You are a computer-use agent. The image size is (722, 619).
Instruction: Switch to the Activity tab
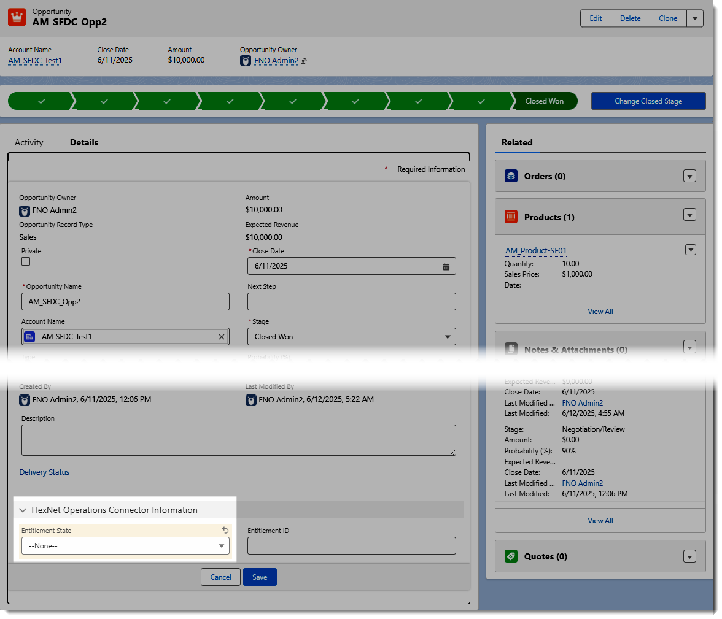click(29, 143)
